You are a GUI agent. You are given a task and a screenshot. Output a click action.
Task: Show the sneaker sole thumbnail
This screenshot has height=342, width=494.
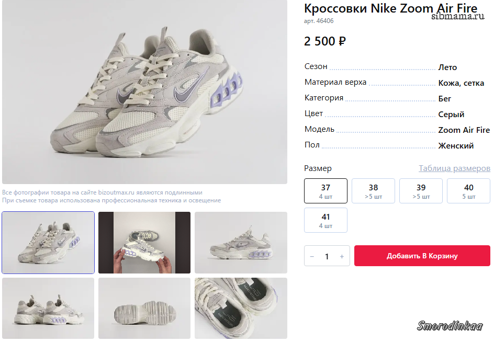click(x=144, y=308)
